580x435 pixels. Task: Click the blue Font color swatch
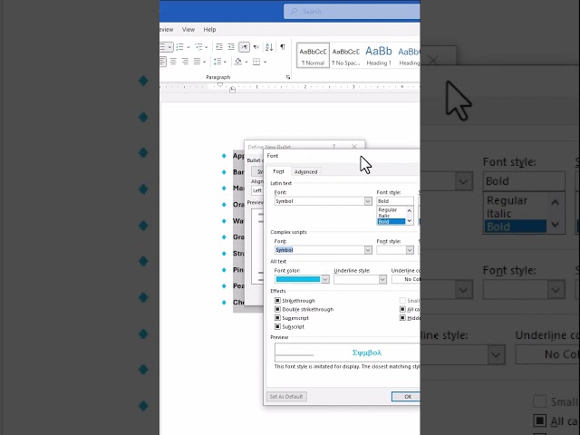point(298,279)
